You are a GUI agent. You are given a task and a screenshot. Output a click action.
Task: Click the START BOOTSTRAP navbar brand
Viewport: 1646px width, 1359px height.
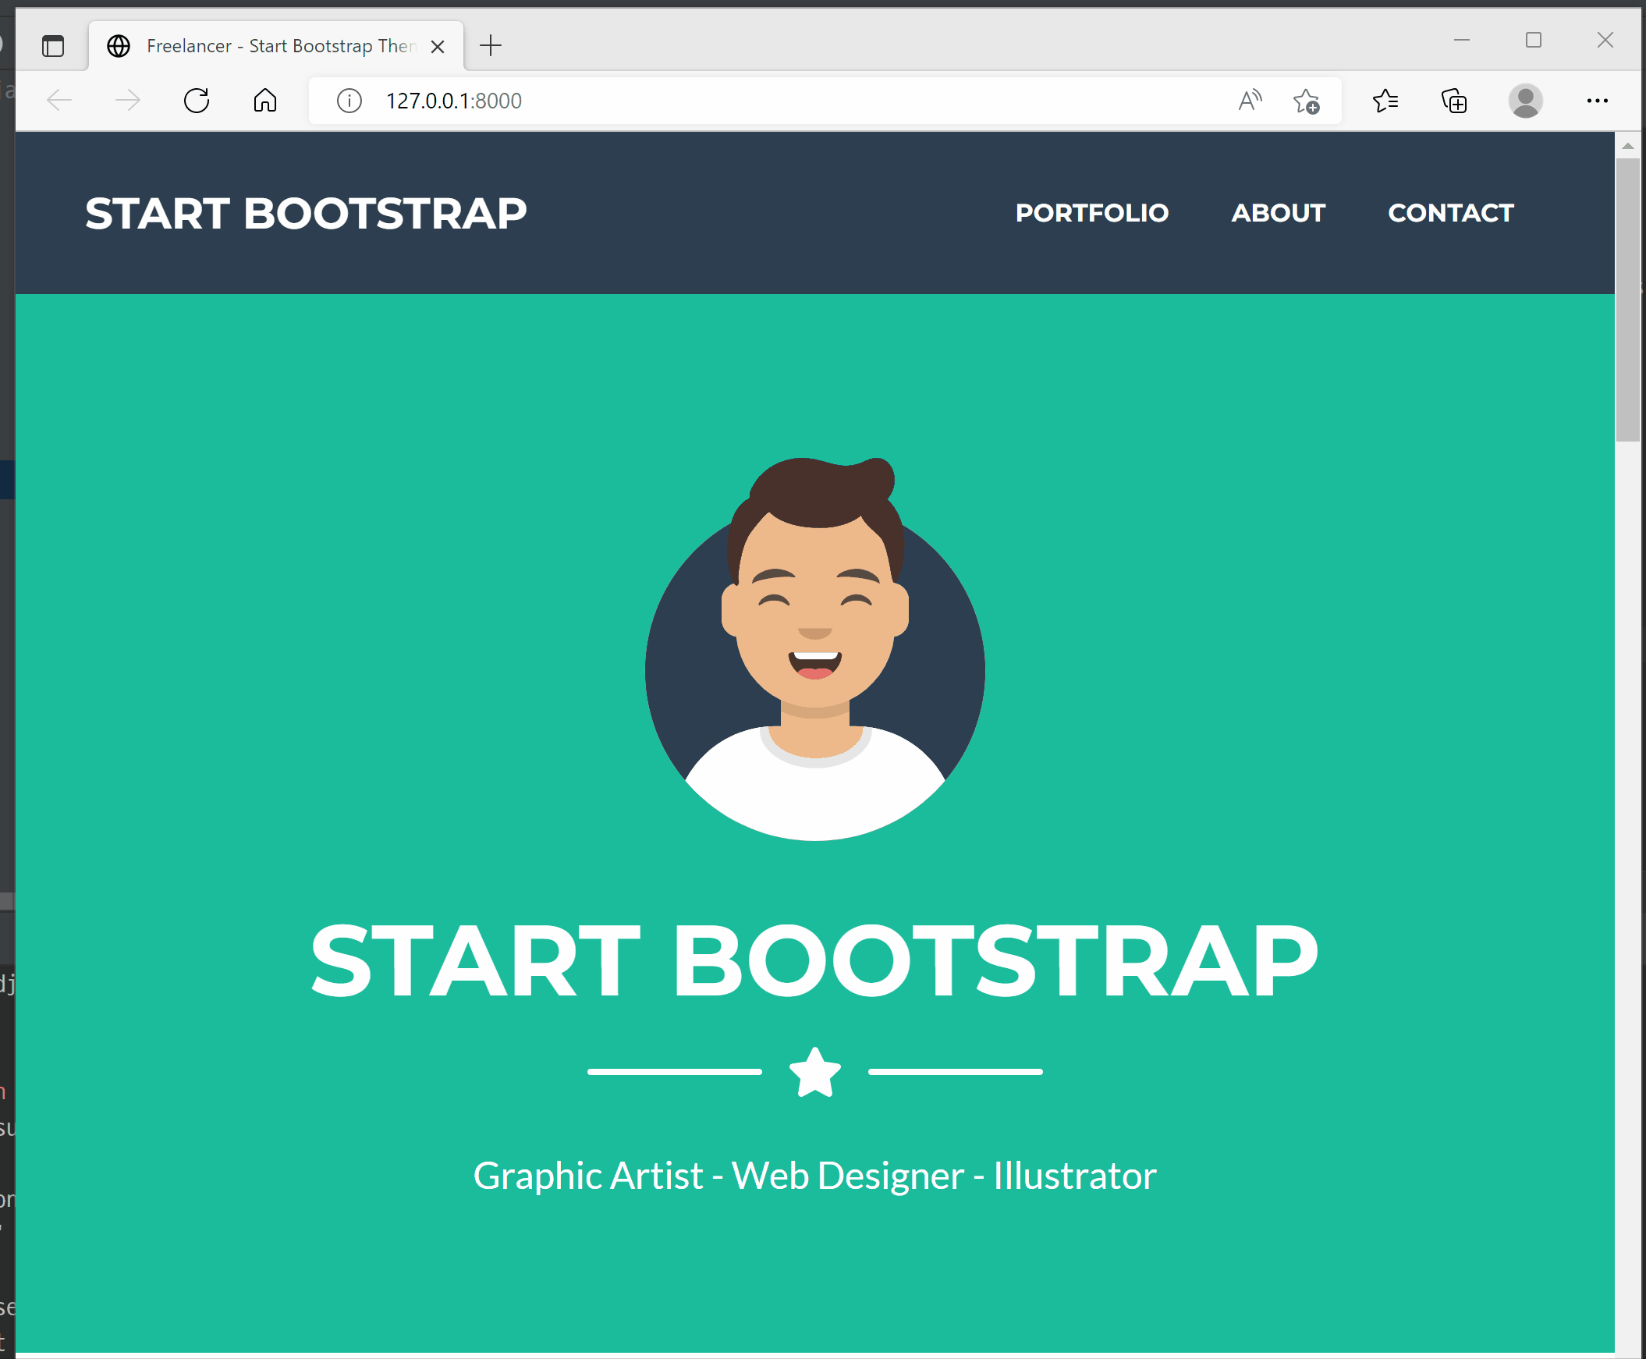pos(306,214)
